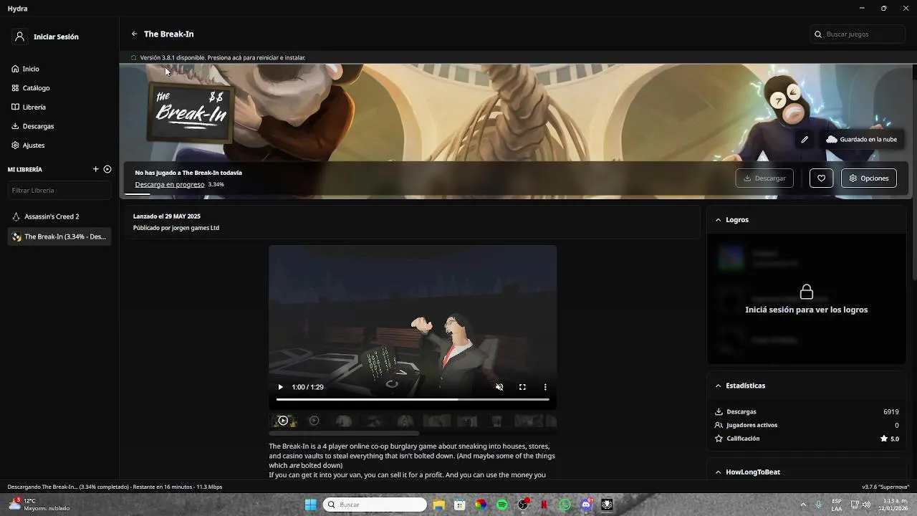Screen dimensions: 917x516
Task: Select Assassin's Creed 2 in the library
Action: coord(59,216)
